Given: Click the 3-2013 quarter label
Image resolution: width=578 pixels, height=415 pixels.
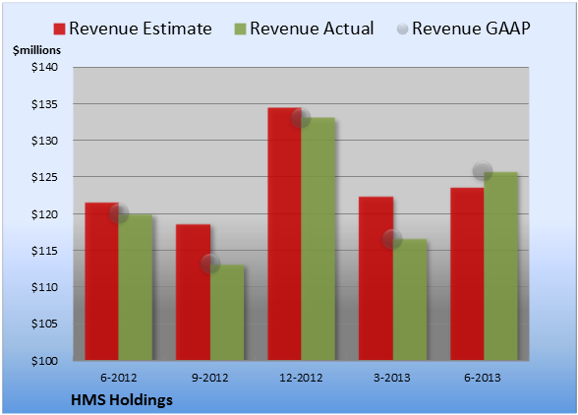Looking at the screenshot, I should [392, 378].
